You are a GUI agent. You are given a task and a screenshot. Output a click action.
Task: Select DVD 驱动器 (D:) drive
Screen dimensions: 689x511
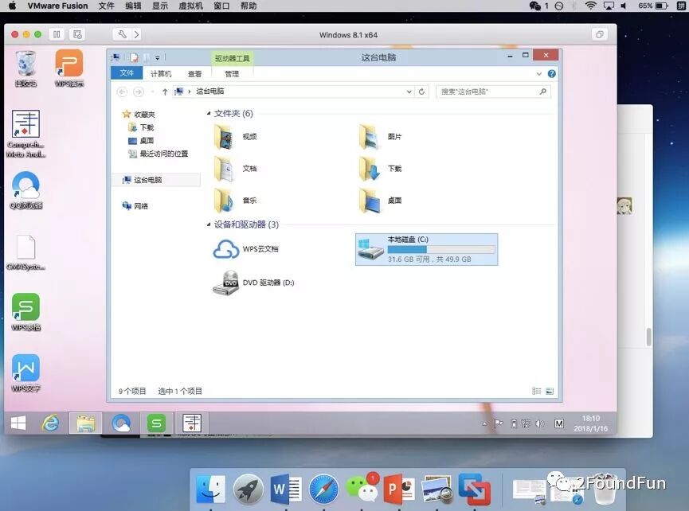tap(253, 283)
